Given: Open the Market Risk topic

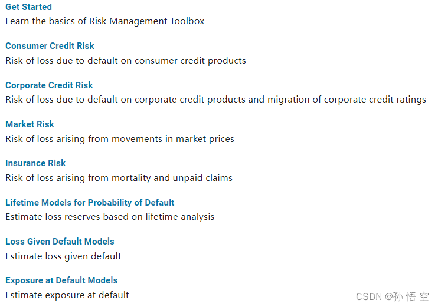Looking at the screenshot, I should pyautogui.click(x=30, y=124).
